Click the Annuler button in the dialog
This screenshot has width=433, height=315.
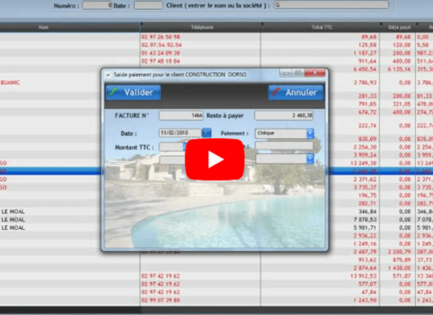coord(296,92)
